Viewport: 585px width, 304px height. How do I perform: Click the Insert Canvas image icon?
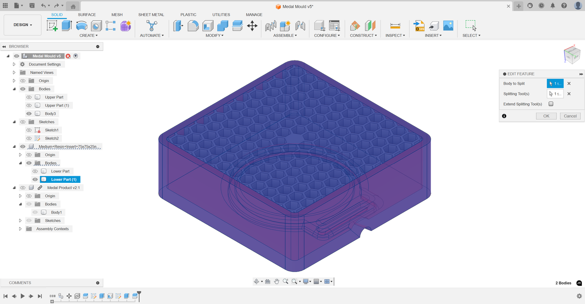(448, 26)
